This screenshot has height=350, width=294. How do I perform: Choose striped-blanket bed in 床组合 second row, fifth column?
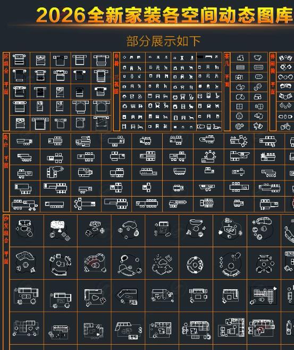coord(101,76)
